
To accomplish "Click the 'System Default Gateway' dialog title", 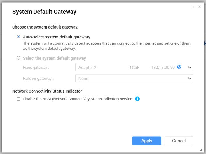I will pos(44,12).
